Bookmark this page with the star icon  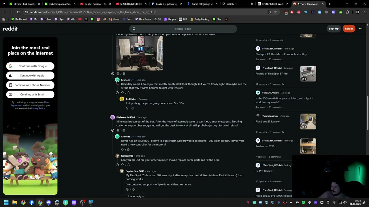pyautogui.click(x=275, y=12)
